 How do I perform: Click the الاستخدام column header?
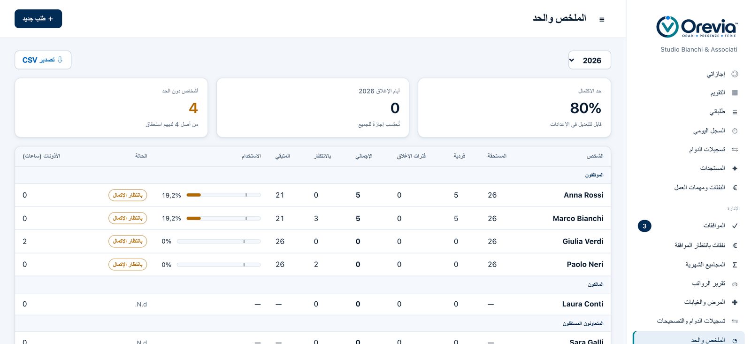tap(251, 156)
